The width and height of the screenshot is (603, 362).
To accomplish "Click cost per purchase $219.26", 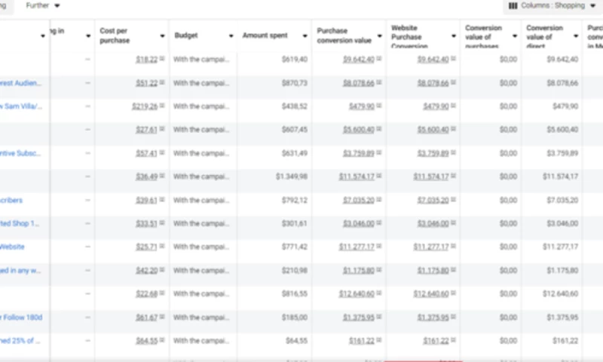I will click(145, 106).
